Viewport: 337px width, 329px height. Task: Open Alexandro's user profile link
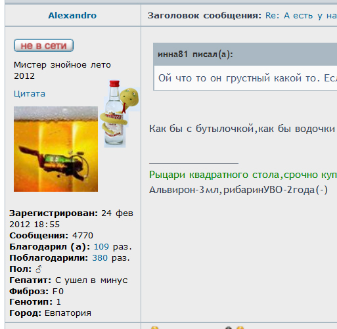pos(72,16)
